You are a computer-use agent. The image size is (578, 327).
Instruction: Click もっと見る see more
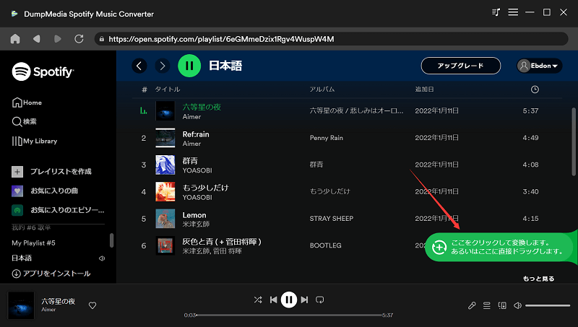(x=538, y=279)
